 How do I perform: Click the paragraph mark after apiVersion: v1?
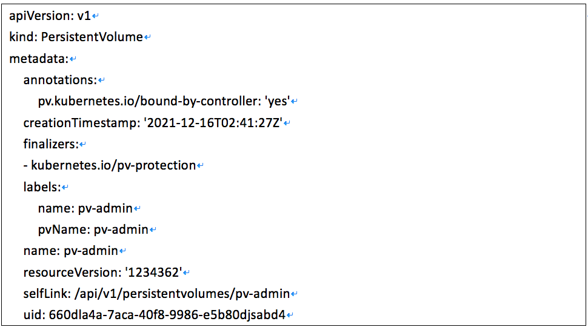pyautogui.click(x=95, y=16)
